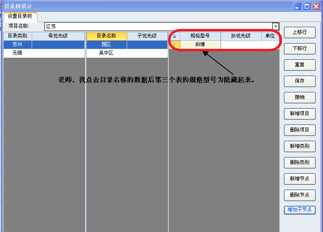The image size is (323, 232).
Task: Click the 删除类别 button
Action: click(299, 163)
